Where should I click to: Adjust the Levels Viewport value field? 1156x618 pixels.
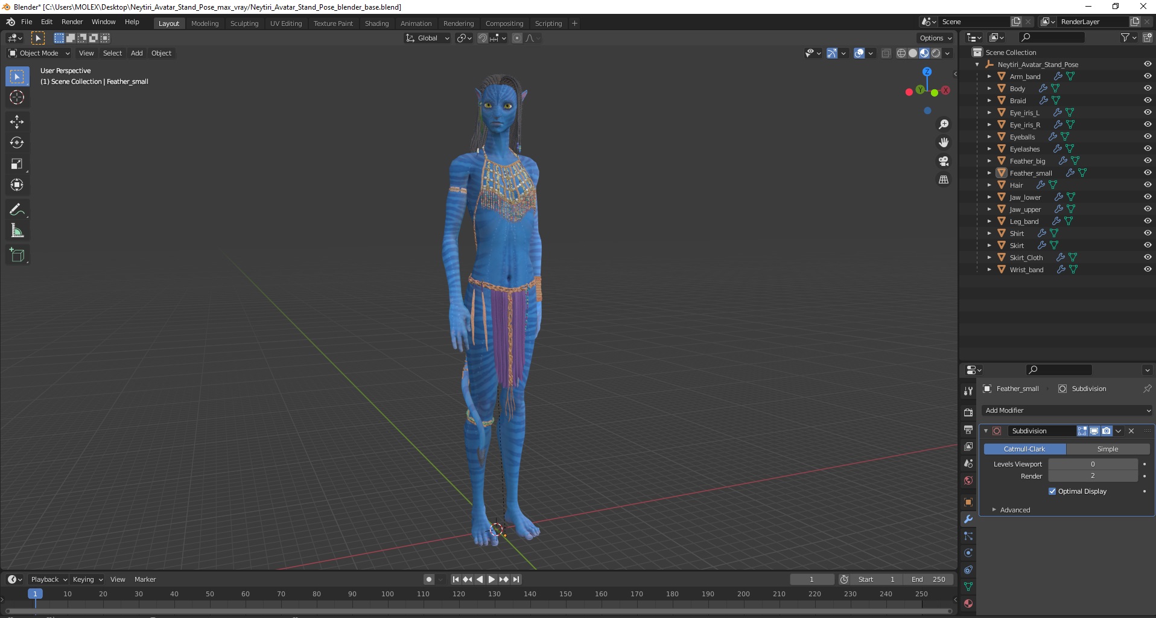1093,464
